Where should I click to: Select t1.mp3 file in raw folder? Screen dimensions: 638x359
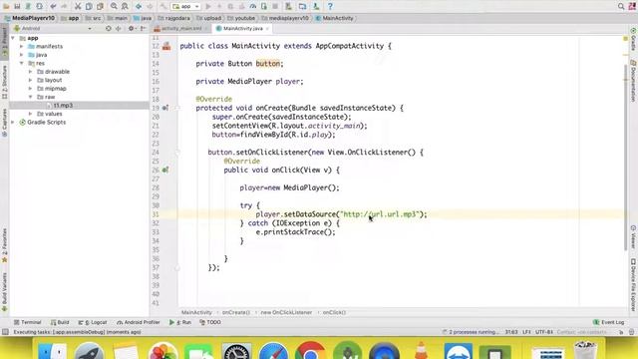coord(63,106)
